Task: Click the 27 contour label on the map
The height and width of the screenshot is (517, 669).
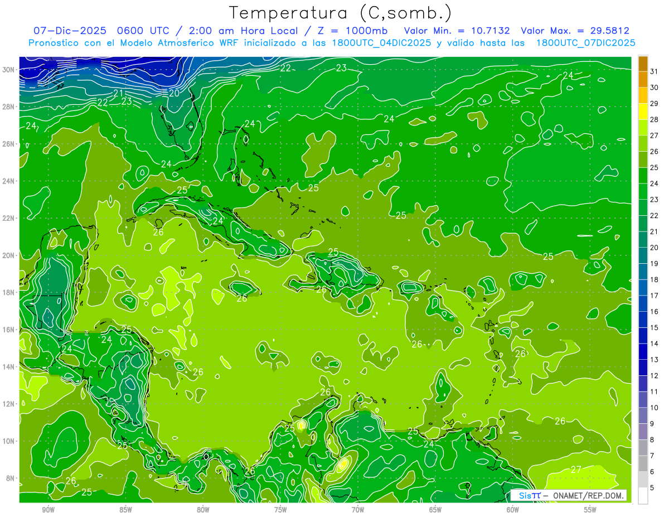Action: click(576, 469)
